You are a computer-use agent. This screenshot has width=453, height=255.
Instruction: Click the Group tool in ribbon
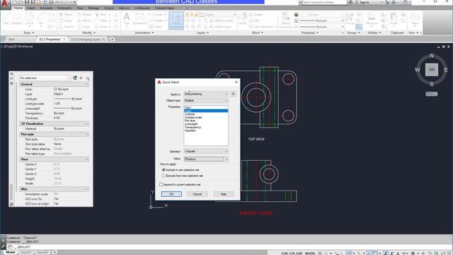(350, 19)
